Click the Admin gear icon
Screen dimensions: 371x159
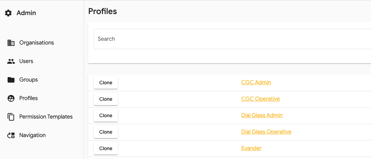(x=8, y=13)
